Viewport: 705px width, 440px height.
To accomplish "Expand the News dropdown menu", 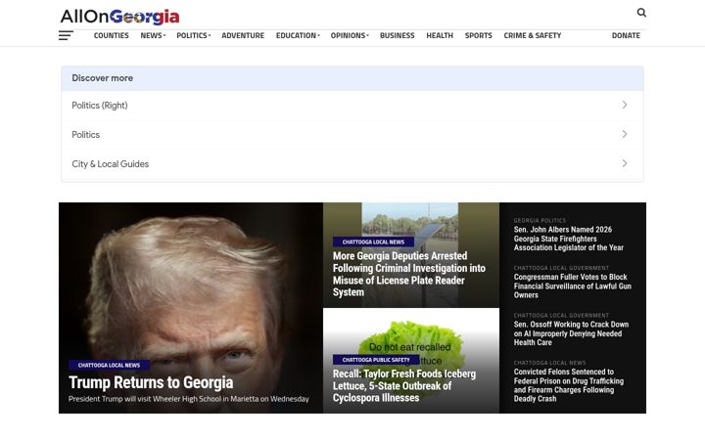I will 153,35.
